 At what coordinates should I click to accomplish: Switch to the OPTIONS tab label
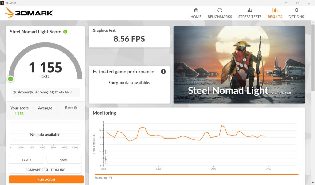(296, 17)
